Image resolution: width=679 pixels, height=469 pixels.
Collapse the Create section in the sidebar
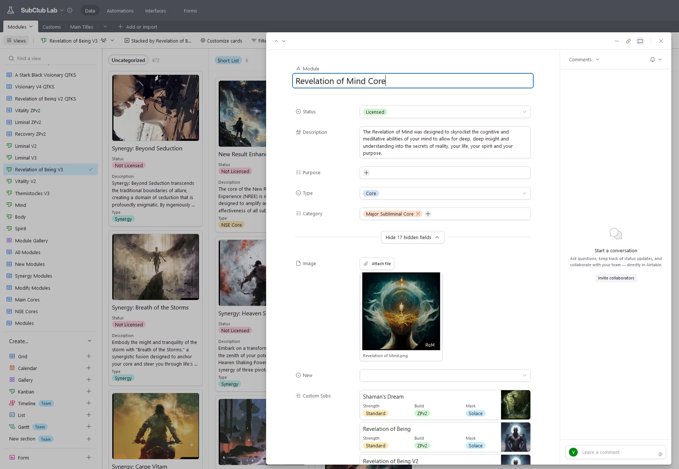click(90, 341)
